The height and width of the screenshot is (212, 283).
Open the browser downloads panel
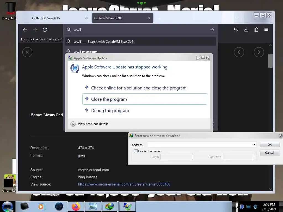[246, 30]
